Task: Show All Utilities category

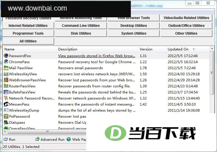Action: click(x=28, y=41)
